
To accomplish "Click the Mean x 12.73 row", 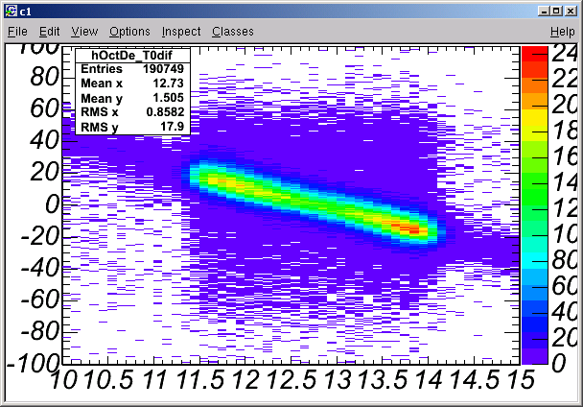I will point(132,84).
